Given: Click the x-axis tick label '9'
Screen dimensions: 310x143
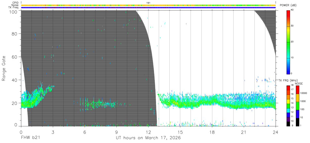Looking at the screenshot, I should tap(116, 132).
